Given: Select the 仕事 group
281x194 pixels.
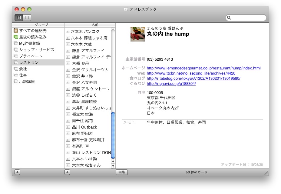Looking at the screenshot, I should (23, 75).
